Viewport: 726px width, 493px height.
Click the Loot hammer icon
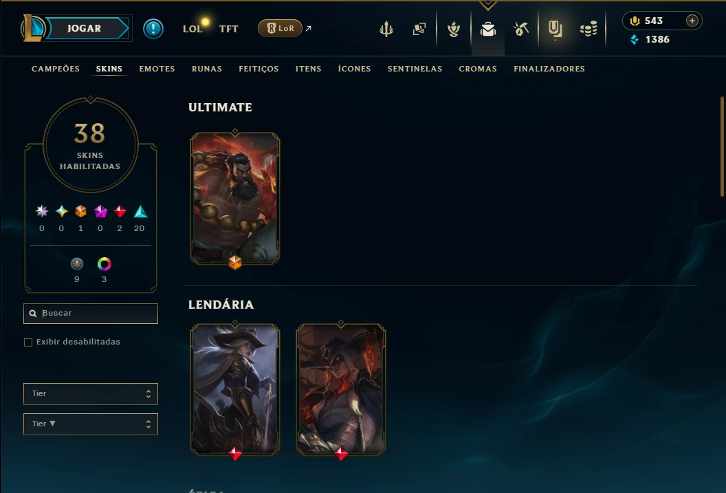[521, 30]
